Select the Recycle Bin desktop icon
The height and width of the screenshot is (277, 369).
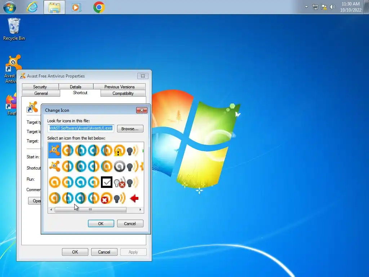(14, 29)
